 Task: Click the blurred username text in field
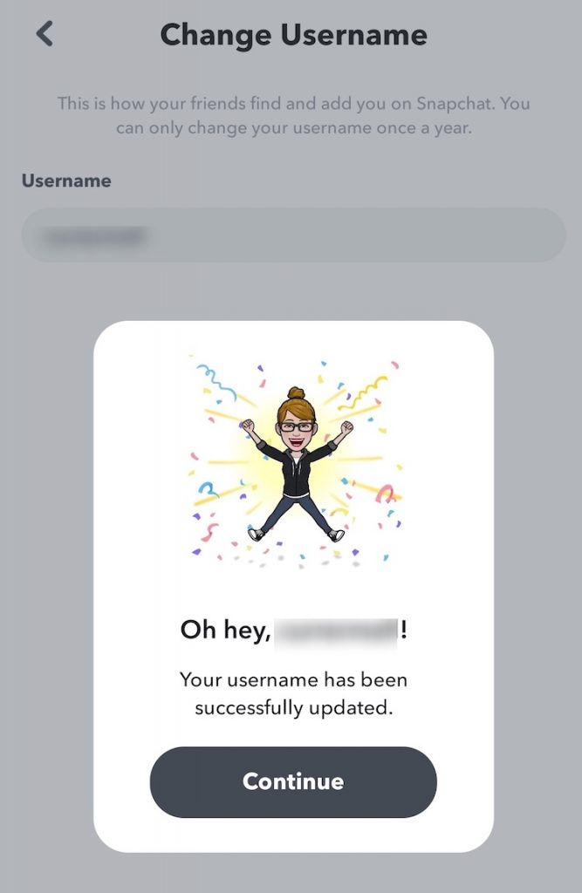click(x=94, y=235)
